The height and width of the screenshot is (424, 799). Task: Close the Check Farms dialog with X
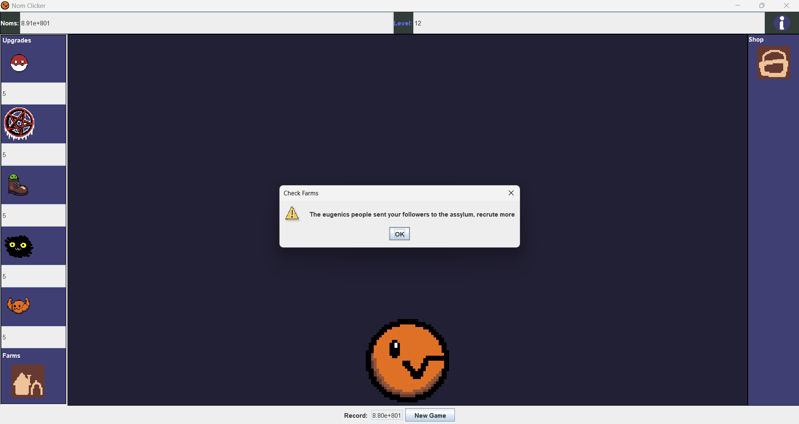pyautogui.click(x=511, y=193)
